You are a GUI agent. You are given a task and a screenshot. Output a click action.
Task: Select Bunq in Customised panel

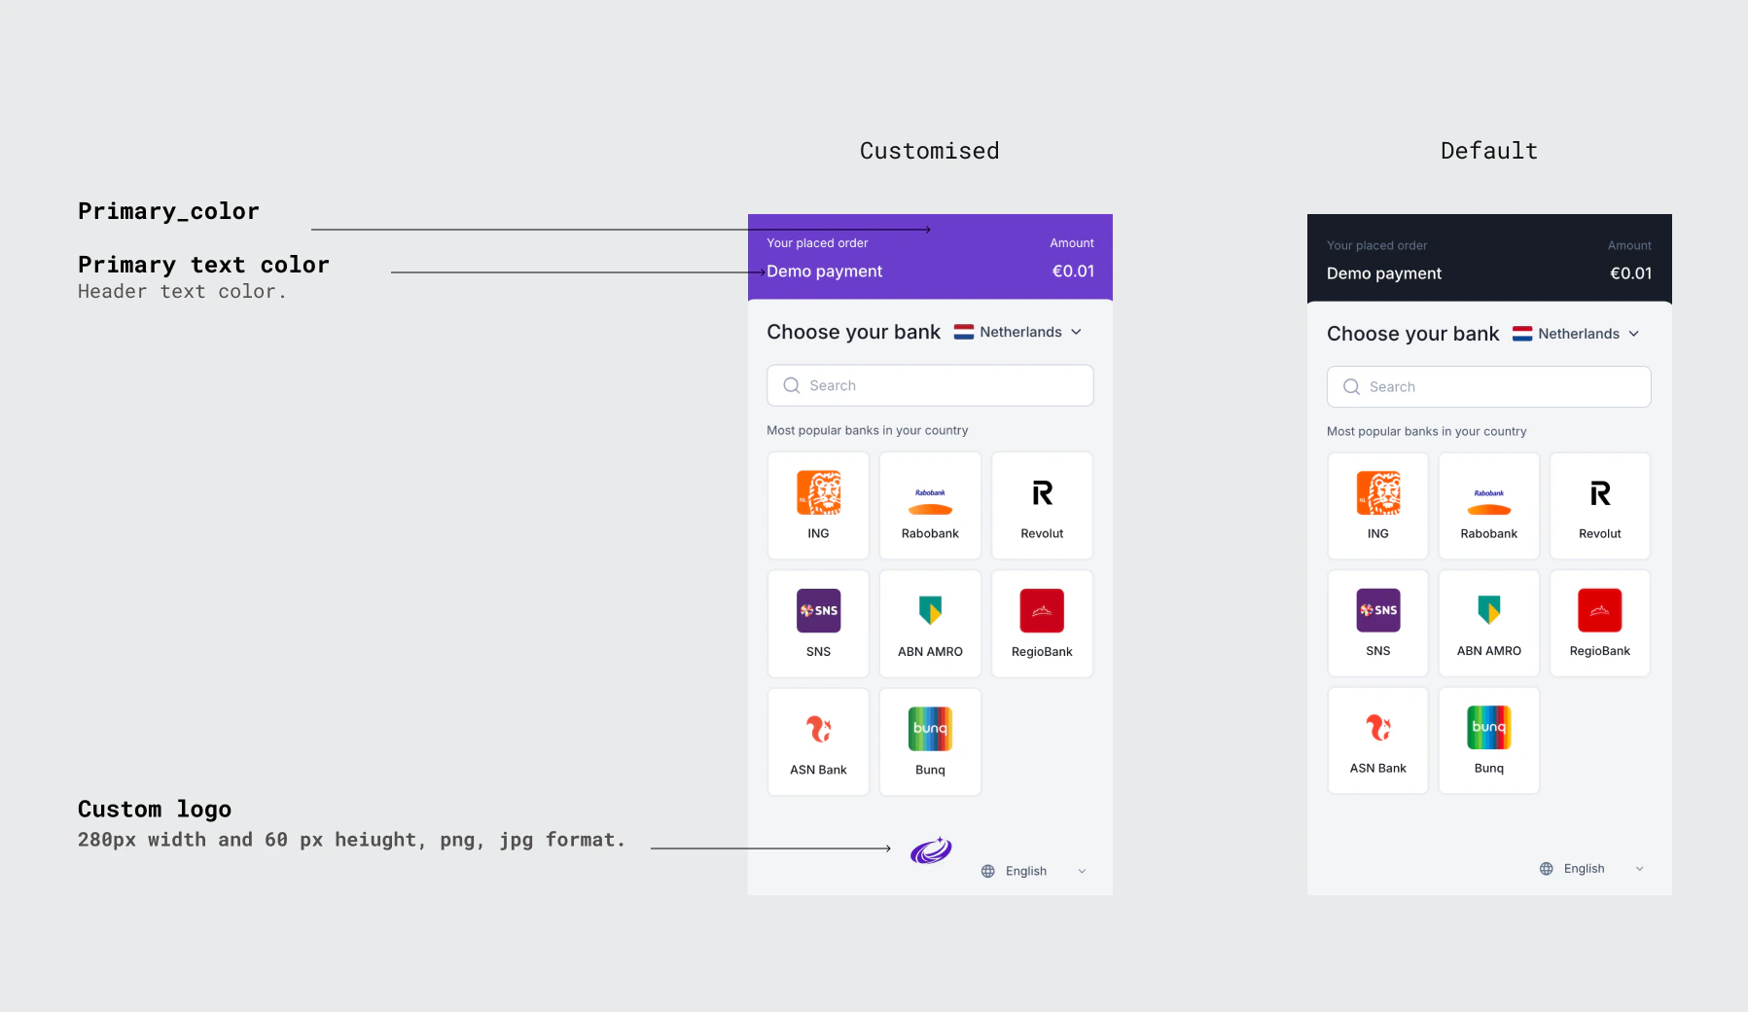(930, 741)
